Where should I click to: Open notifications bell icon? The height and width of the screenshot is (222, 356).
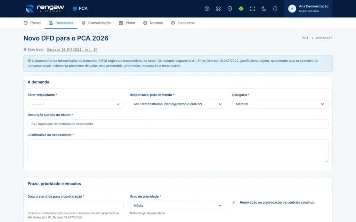pyautogui.click(x=275, y=9)
